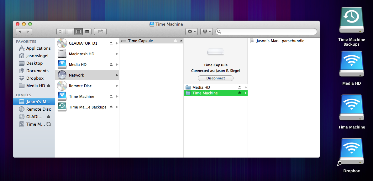Click Time Machine desktop drive icon
The height and width of the screenshot is (181, 373).
pos(352,108)
